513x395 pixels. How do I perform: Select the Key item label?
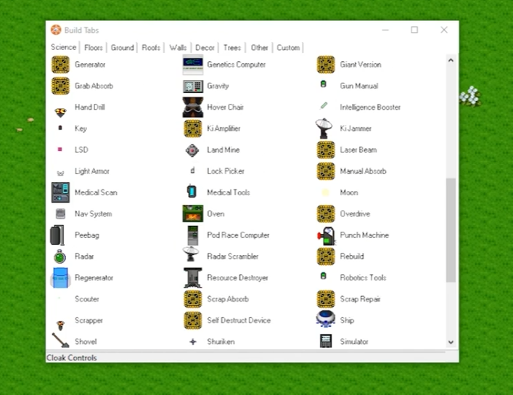tap(81, 129)
